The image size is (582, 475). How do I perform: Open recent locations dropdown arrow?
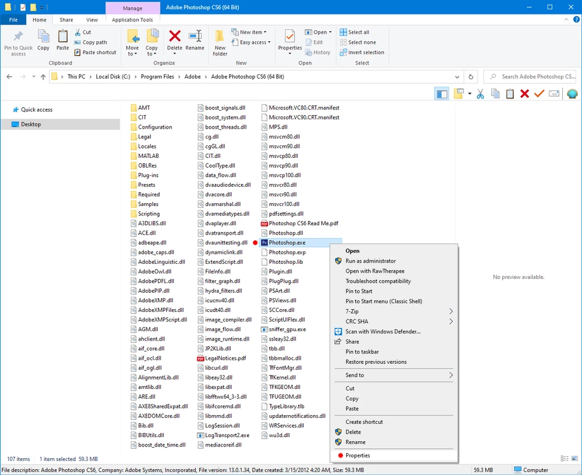[33, 77]
